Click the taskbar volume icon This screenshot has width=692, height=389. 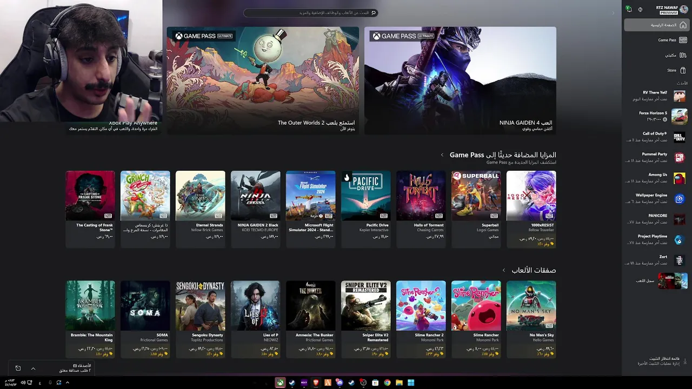click(x=23, y=383)
